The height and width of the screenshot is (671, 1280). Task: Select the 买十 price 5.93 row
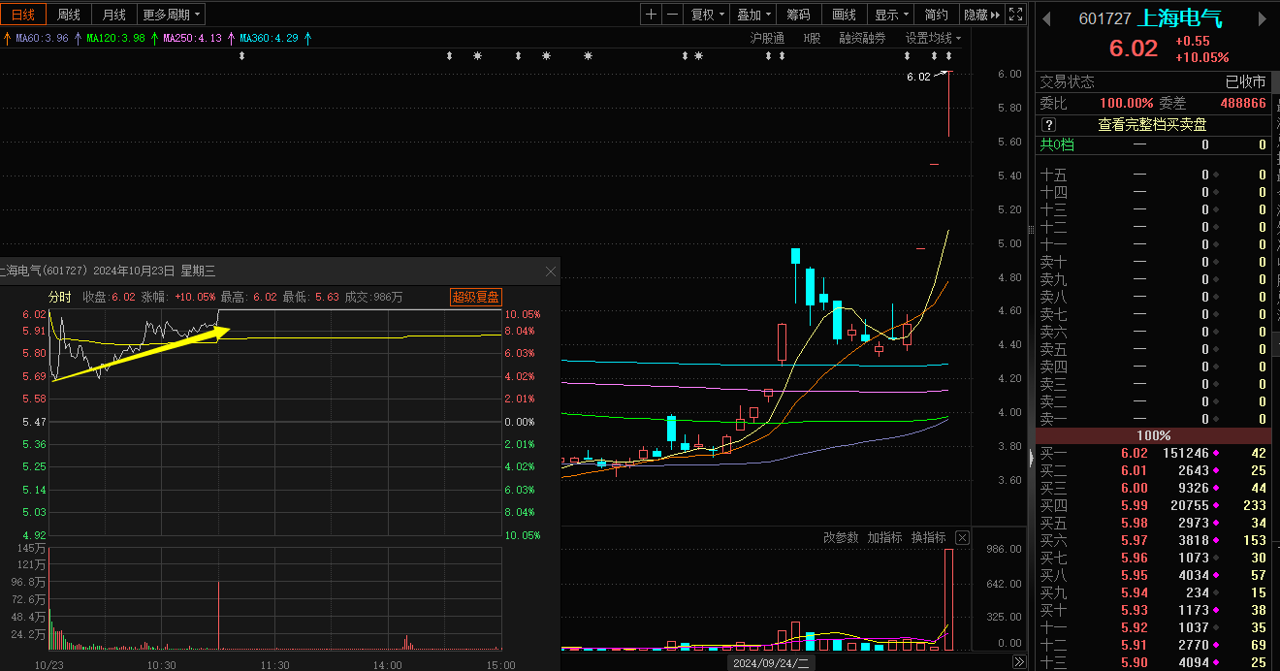coord(1153,610)
